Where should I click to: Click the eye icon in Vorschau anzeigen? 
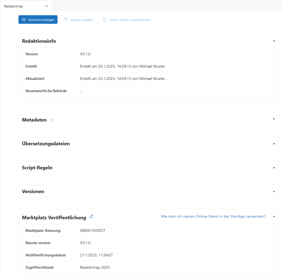pos(24,20)
